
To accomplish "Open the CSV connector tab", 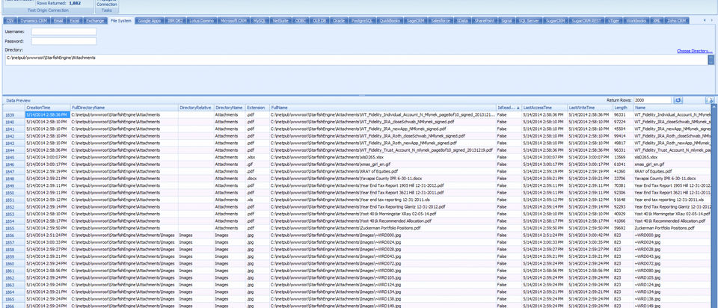I will (x=8, y=21).
